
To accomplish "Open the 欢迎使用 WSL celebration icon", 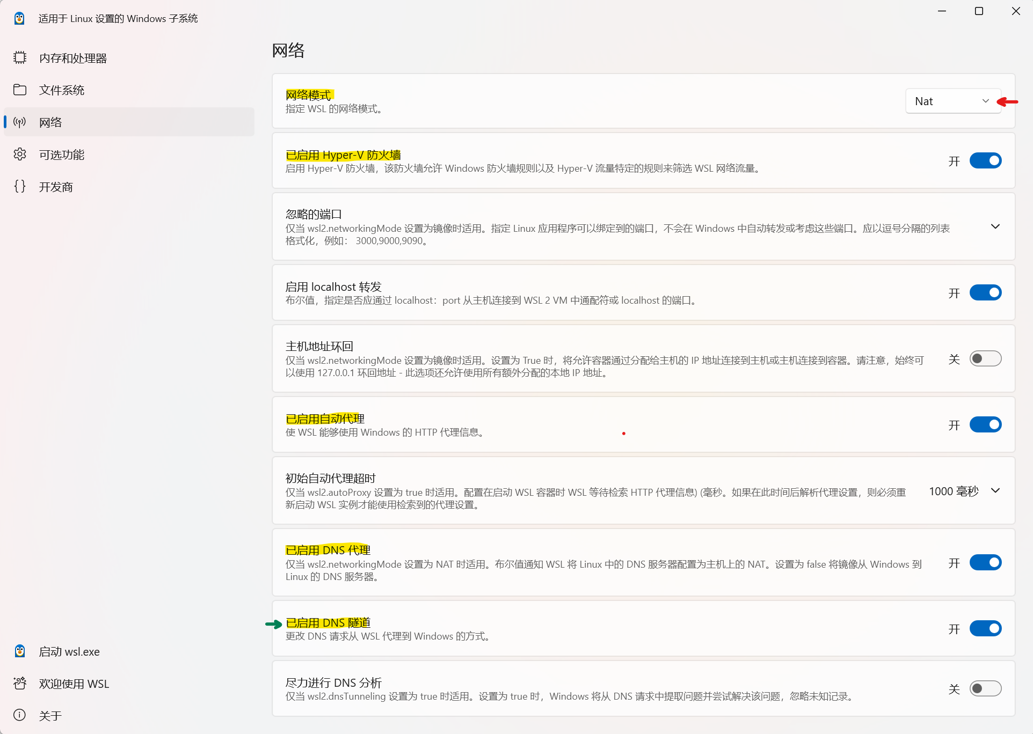I will [20, 684].
